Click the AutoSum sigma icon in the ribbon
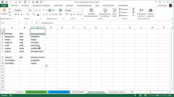The image size is (174, 97). (133, 9)
